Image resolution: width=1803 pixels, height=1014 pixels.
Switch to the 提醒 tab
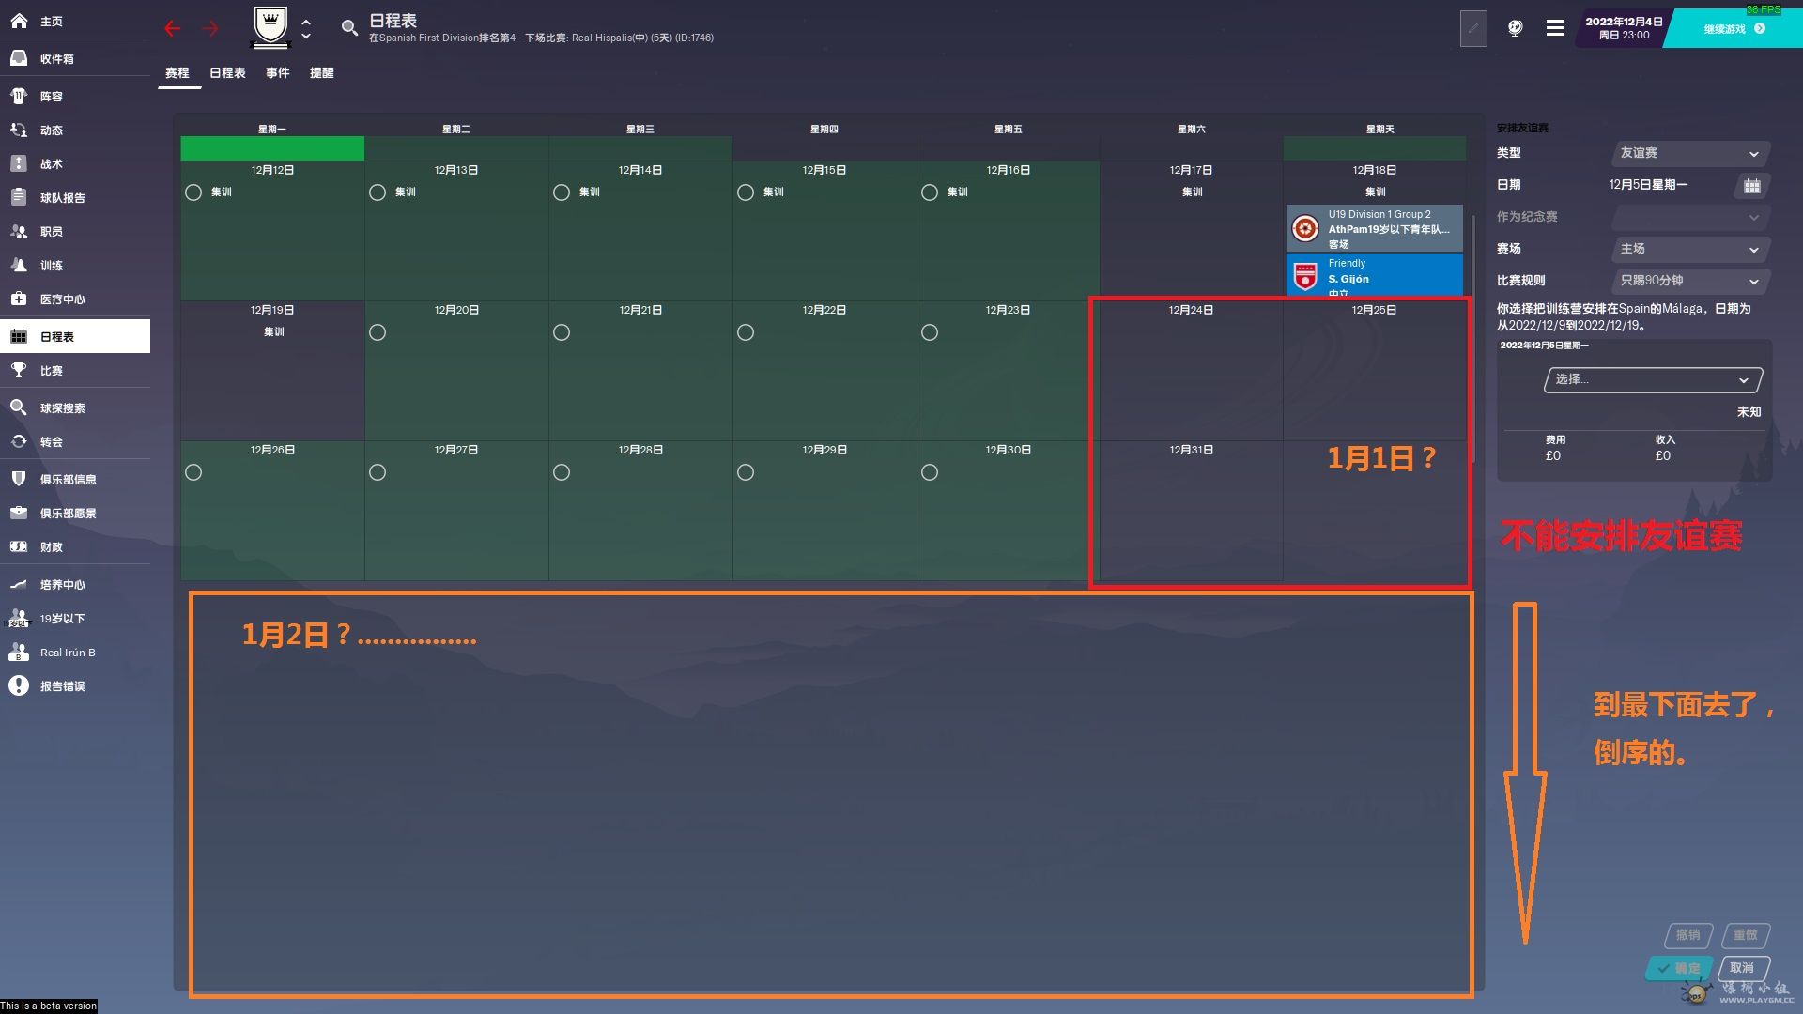(x=322, y=73)
